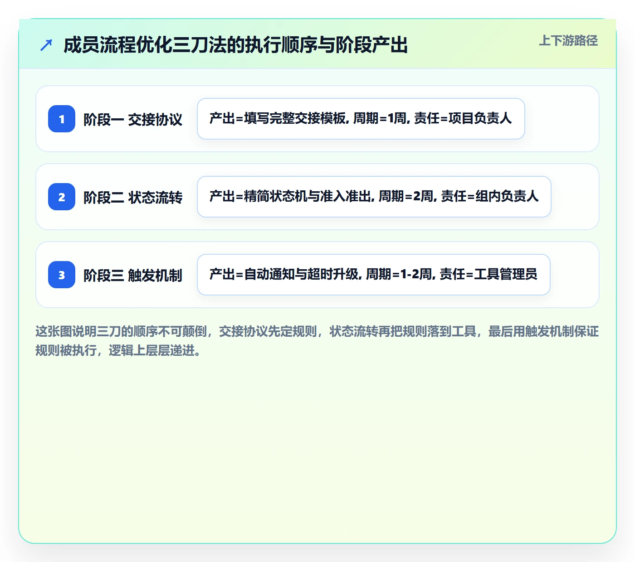Select the number 2 step badge
This screenshot has height=562, width=635.
[x=62, y=197]
